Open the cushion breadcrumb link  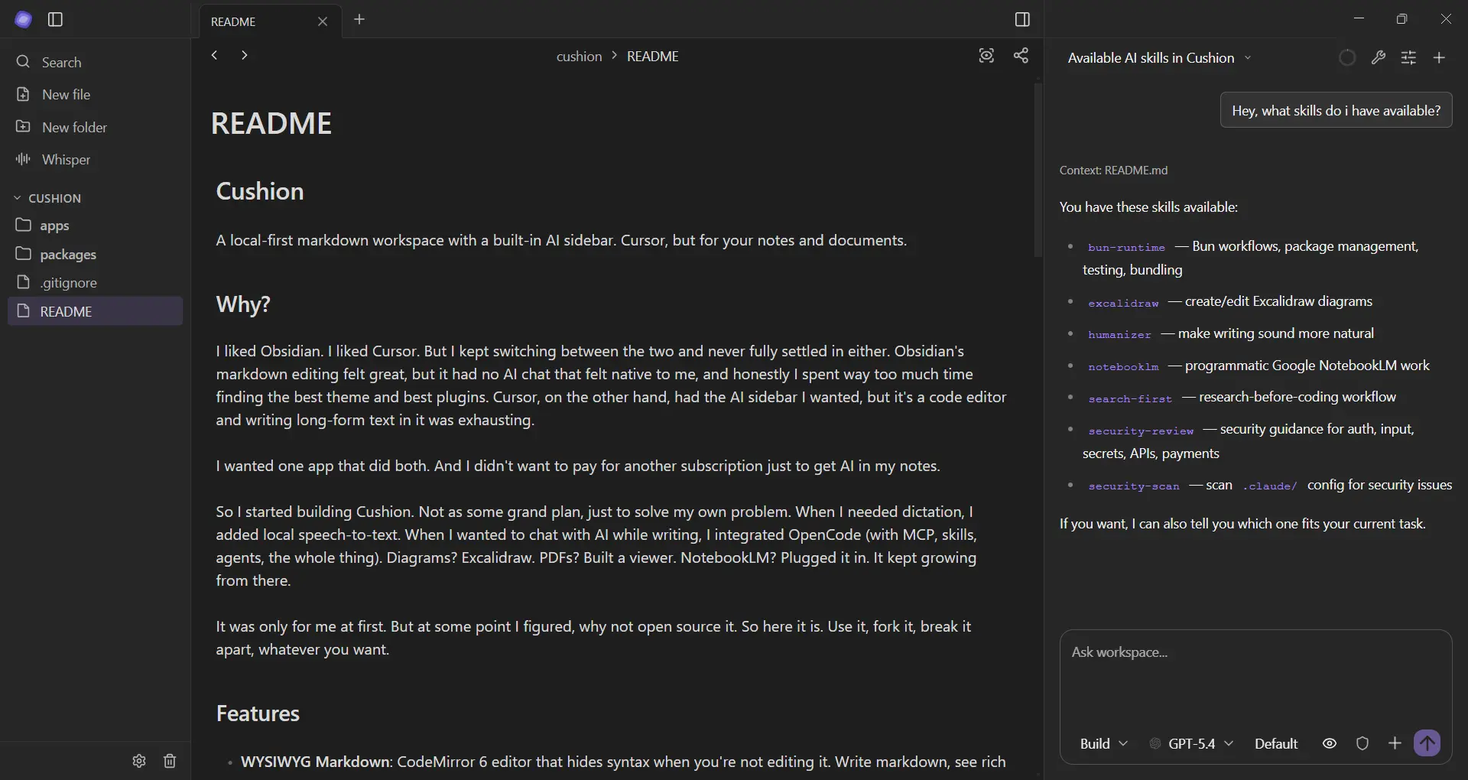[x=579, y=56]
